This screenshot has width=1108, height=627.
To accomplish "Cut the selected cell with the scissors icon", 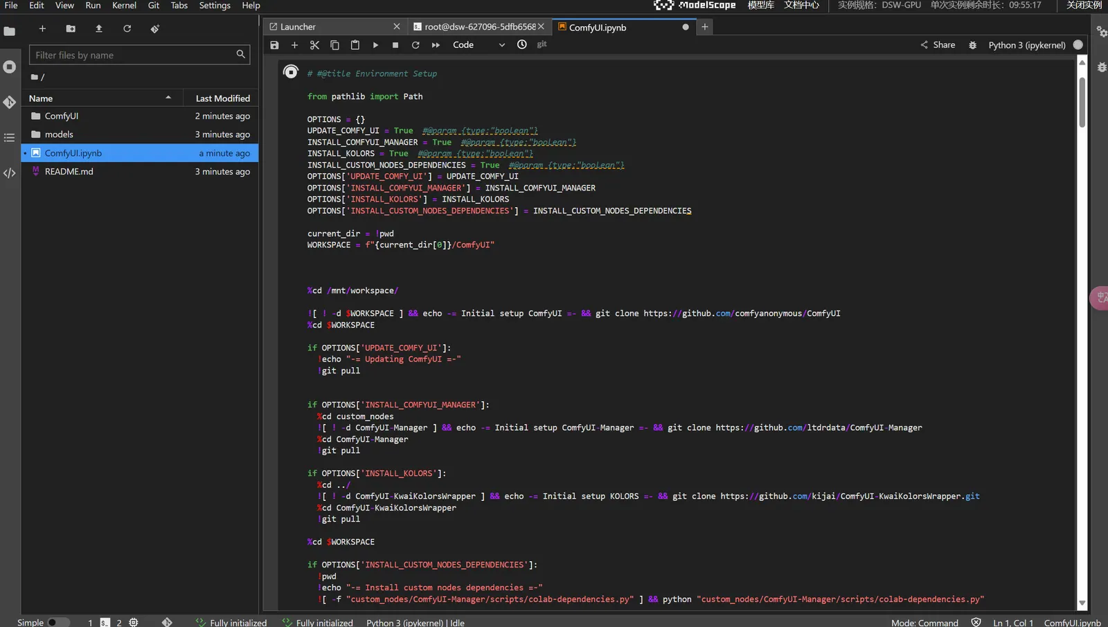I will click(x=314, y=45).
